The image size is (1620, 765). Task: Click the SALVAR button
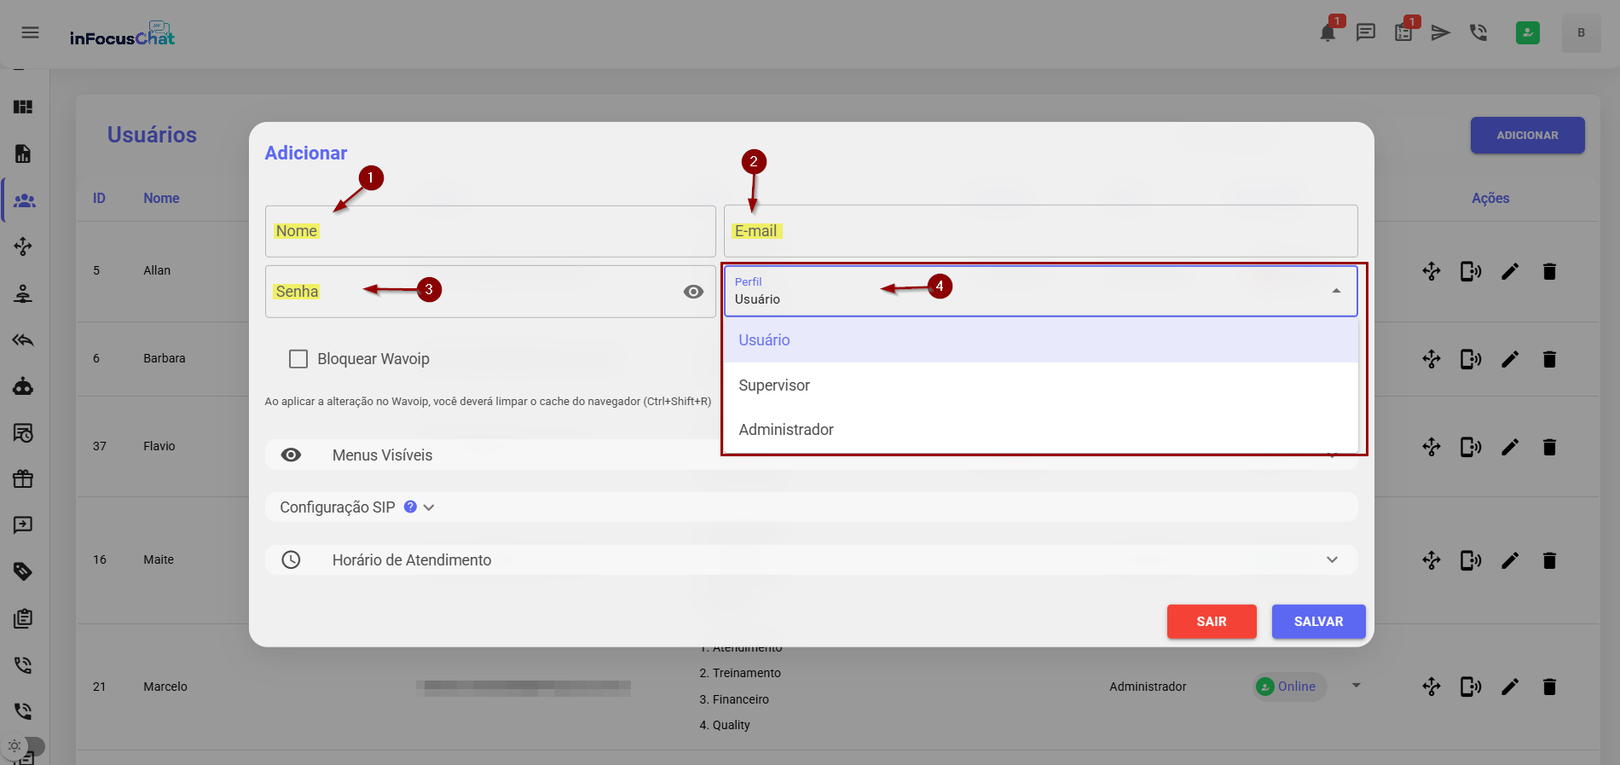1318,622
